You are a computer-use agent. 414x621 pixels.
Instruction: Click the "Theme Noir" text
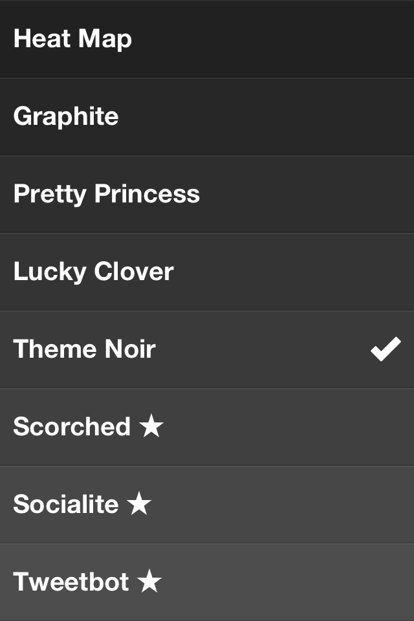pyautogui.click(x=85, y=349)
